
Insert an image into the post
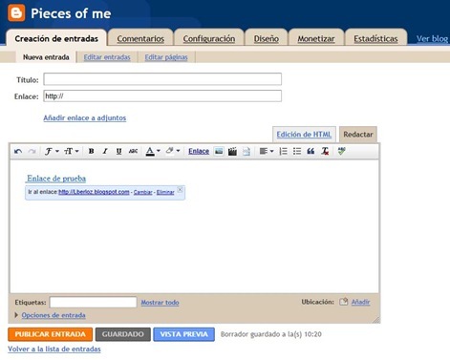[219, 151]
